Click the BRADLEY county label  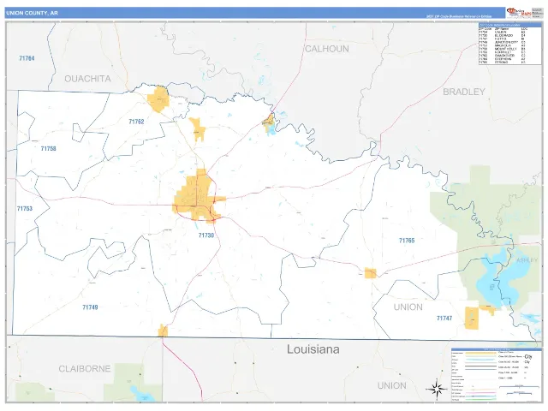[x=464, y=92]
